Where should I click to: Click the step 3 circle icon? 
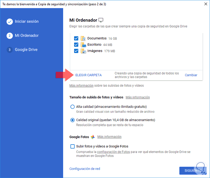10,50
